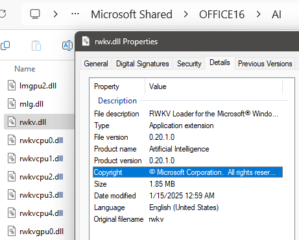Select the lmgpu2.dll file icon
This screenshot has width=299, height=240.
coord(12,85)
